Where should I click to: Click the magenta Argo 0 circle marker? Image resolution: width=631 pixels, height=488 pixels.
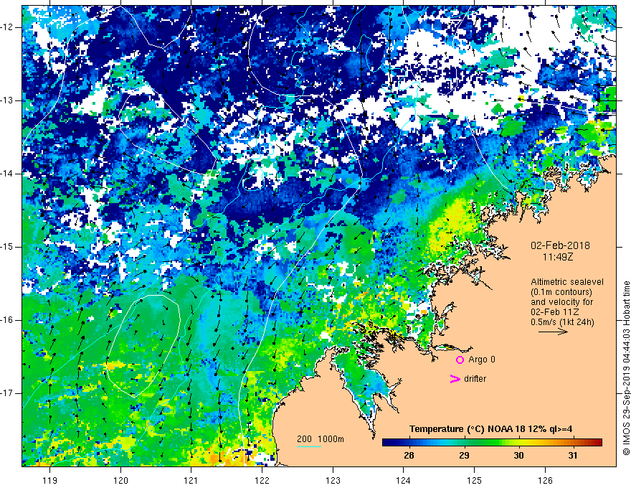(x=460, y=360)
